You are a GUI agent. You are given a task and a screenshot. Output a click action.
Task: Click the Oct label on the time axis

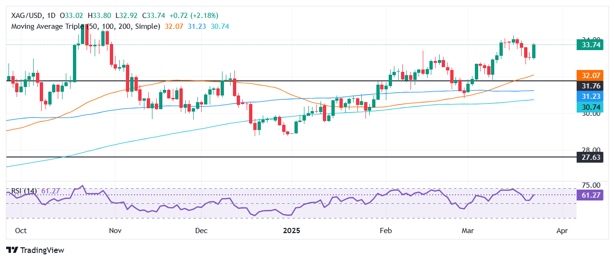(x=20, y=231)
